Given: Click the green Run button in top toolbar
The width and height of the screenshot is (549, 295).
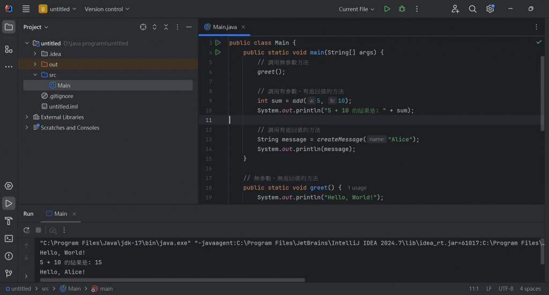Looking at the screenshot, I should 387,9.
